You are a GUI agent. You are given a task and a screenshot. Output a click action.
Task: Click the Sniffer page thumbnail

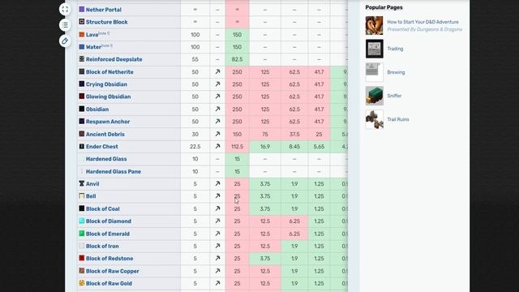[x=375, y=96]
